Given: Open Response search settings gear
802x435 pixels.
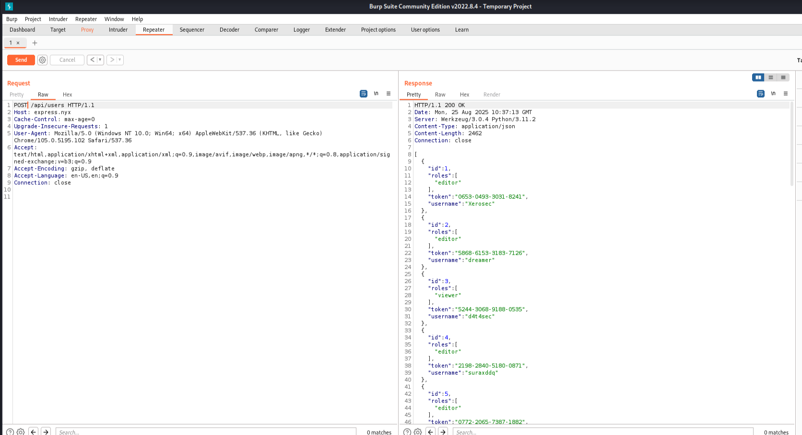Looking at the screenshot, I should [x=418, y=432].
